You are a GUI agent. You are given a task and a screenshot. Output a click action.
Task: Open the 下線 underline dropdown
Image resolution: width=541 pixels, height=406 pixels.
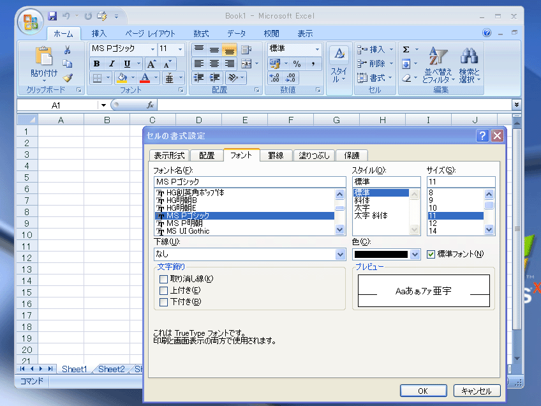click(340, 254)
